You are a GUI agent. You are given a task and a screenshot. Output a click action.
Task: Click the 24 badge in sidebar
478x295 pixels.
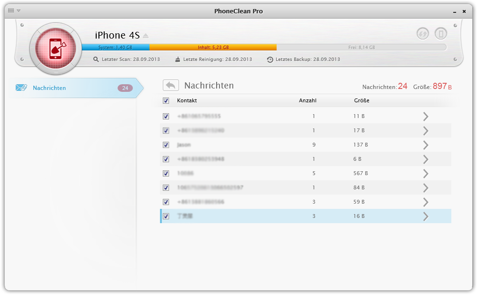tap(125, 88)
